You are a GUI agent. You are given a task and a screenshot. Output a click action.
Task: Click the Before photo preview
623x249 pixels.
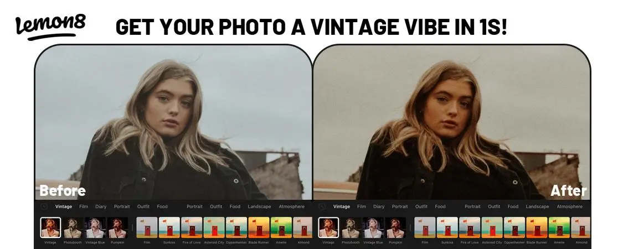(x=173, y=122)
